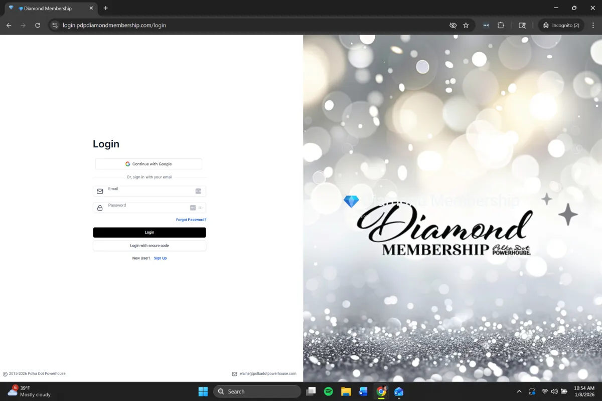Open the weather widget showing 39°F
Image resolution: width=602 pixels, height=401 pixels.
29,391
